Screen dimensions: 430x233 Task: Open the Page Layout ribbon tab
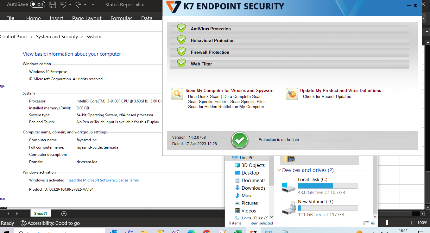point(87,18)
